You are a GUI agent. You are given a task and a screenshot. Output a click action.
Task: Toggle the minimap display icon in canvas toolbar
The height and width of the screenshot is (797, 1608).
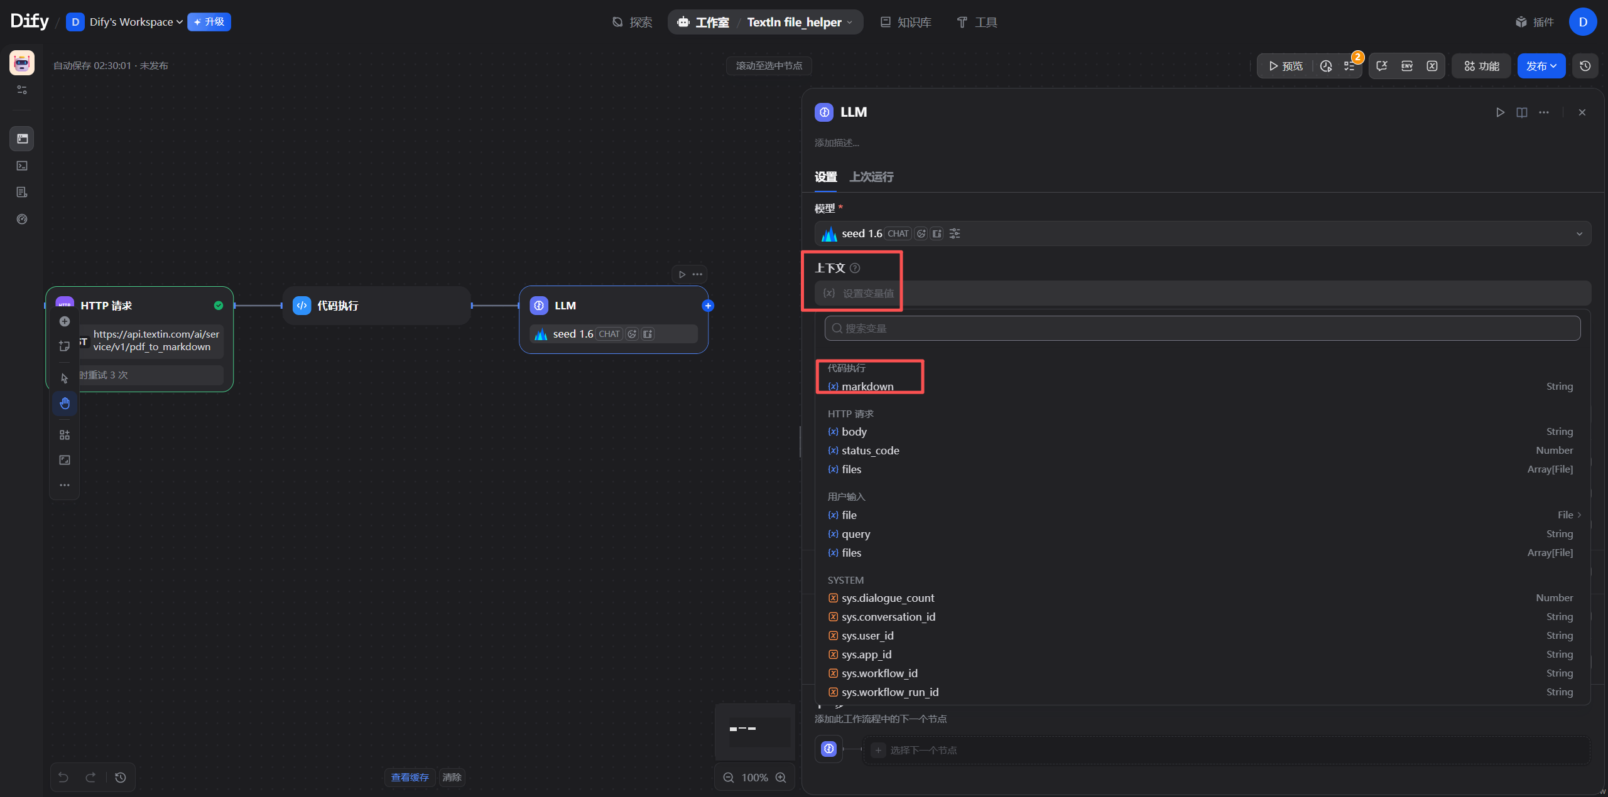65,460
